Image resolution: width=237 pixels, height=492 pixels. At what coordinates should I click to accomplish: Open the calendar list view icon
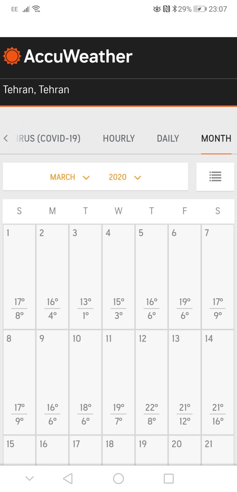[215, 177]
